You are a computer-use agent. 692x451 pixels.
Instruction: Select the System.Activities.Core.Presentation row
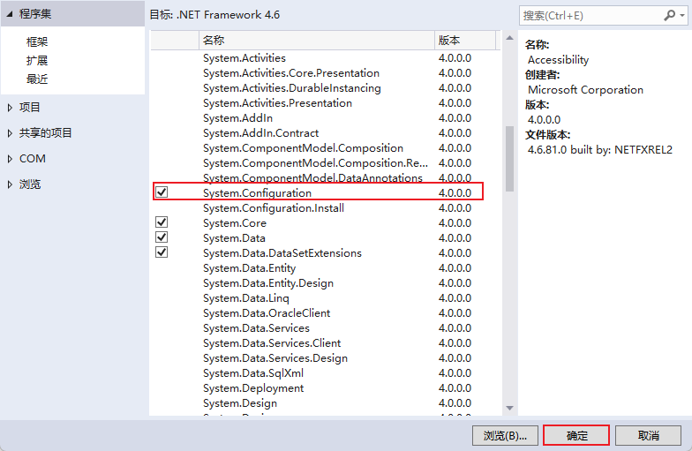pos(325,72)
